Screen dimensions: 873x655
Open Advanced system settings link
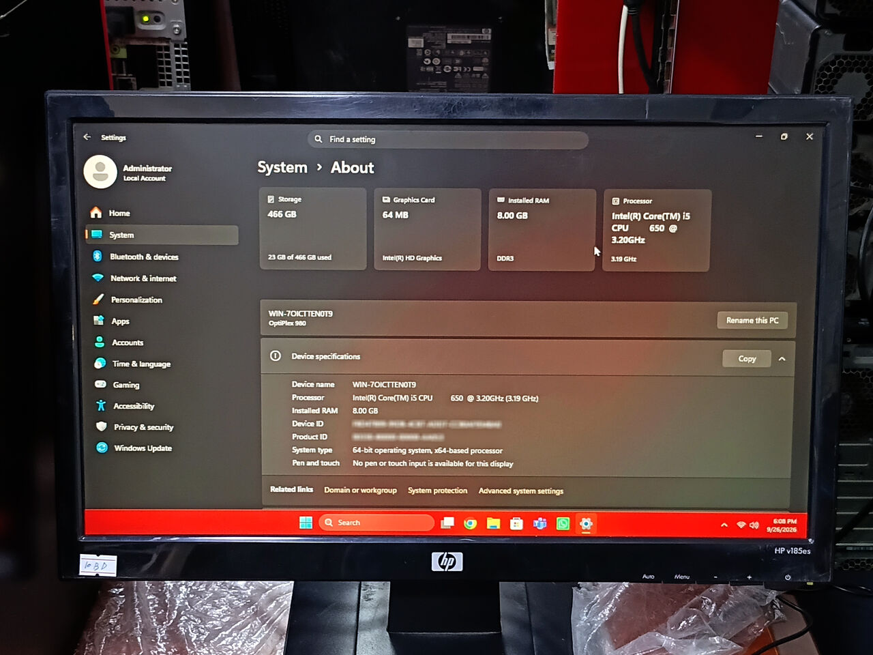point(521,491)
